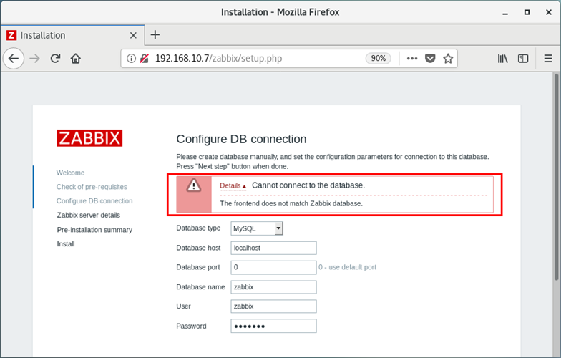This screenshot has width=561, height=358.
Task: Go back to the previous page
Action: click(13, 59)
